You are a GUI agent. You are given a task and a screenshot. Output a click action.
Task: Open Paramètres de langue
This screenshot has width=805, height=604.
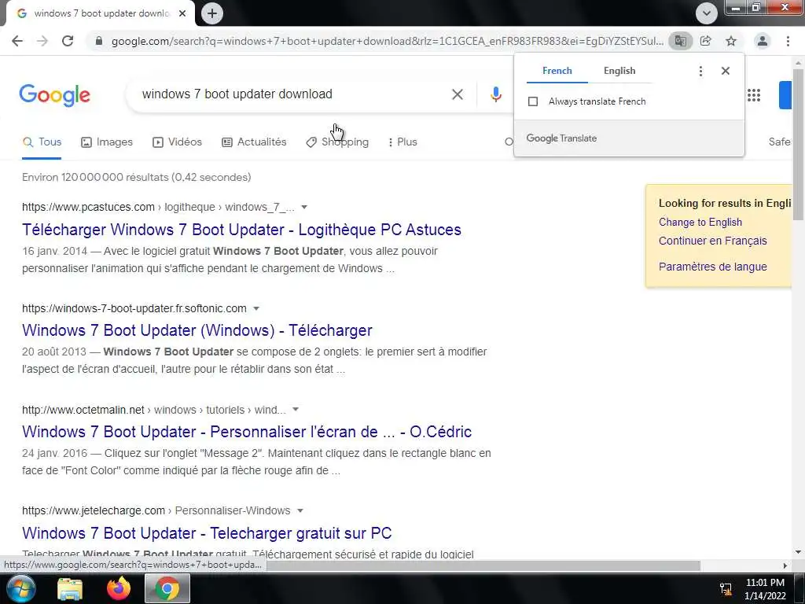click(712, 267)
